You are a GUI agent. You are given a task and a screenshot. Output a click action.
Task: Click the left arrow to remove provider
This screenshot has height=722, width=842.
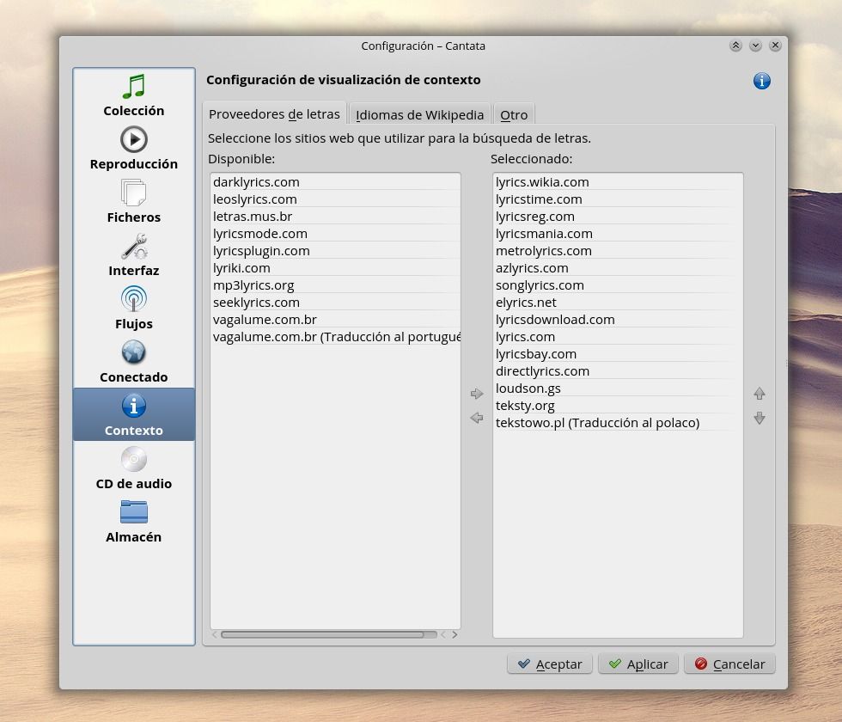477,418
